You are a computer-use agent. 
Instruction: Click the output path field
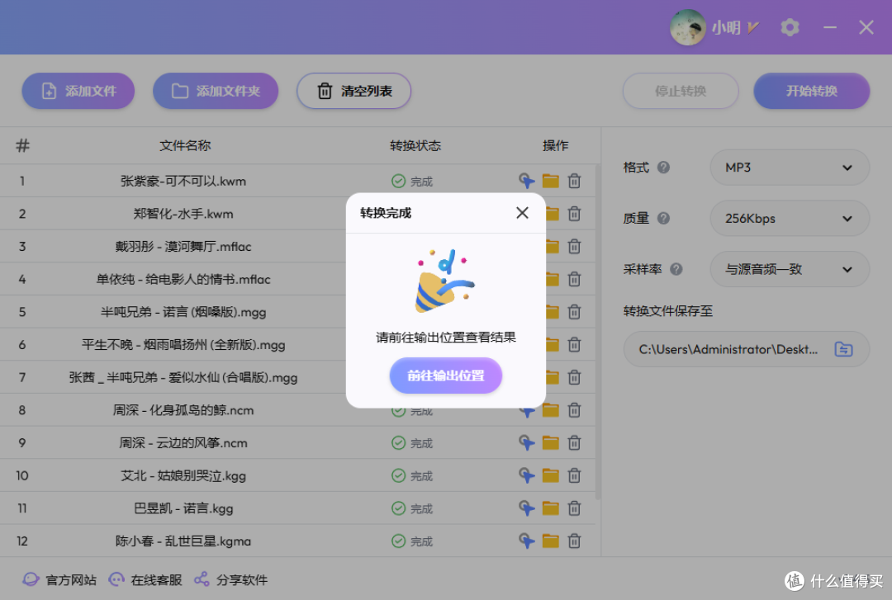coord(747,349)
